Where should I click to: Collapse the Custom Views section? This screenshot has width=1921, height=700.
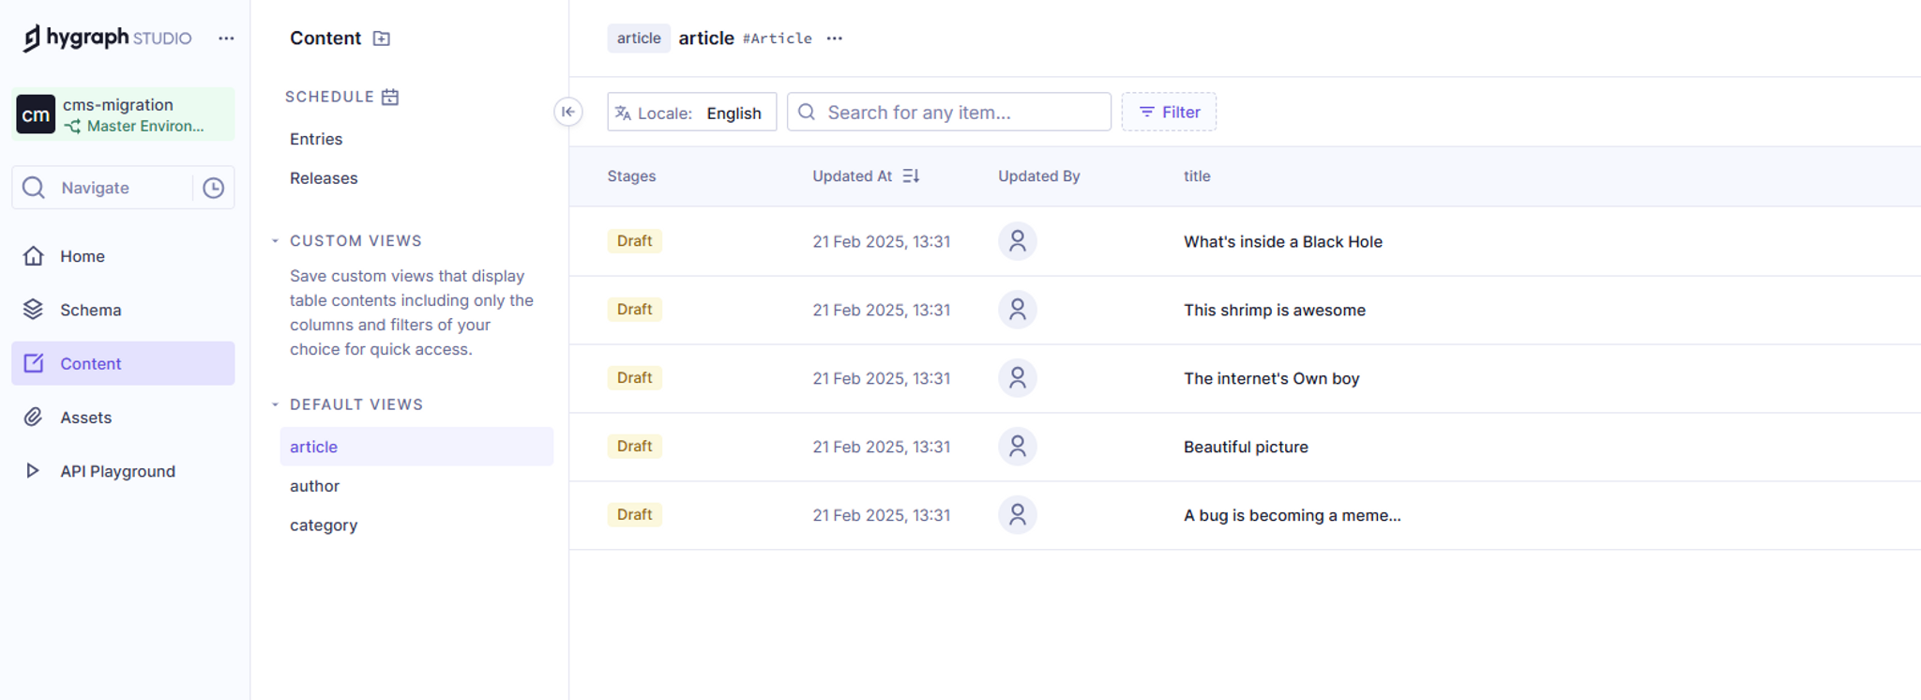(275, 241)
